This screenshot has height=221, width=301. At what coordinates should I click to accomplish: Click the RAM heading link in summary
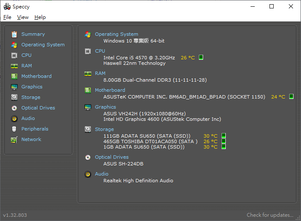click(100, 73)
